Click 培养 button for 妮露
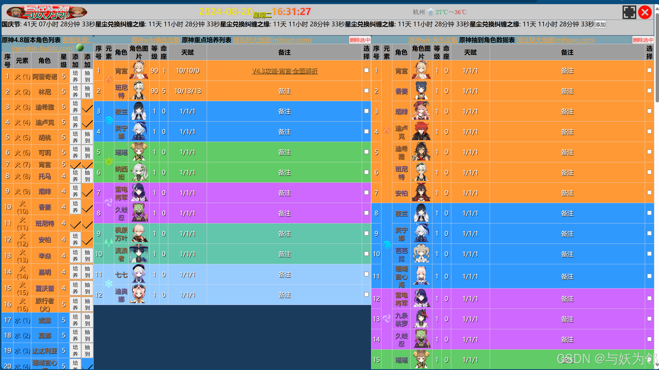Screen dimensions: 659x370 (75, 320)
